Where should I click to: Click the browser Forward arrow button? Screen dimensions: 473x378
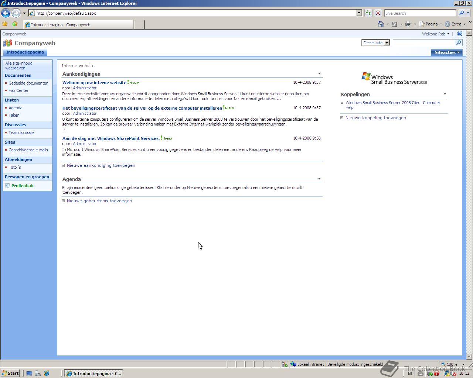[16, 13]
